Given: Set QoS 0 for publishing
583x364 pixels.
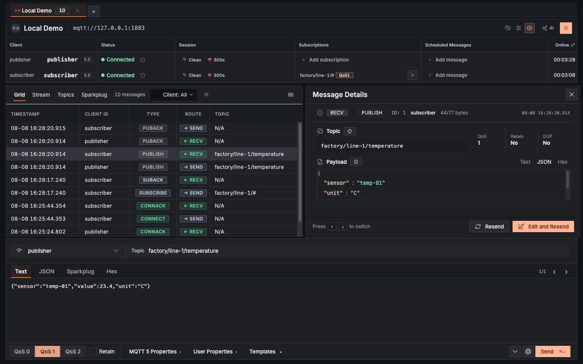Looking at the screenshot, I should 22,351.
